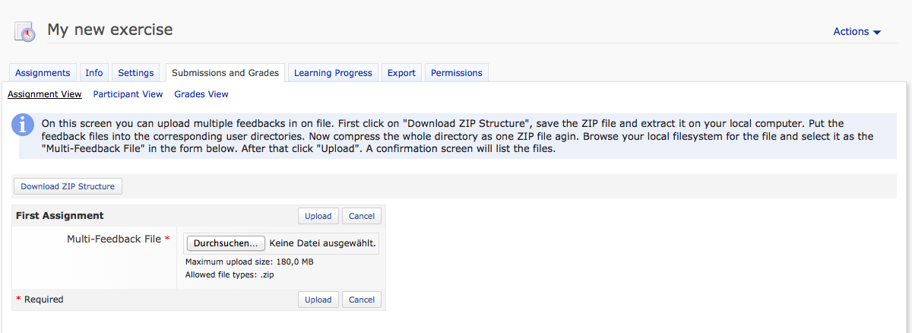The image size is (912, 333).
Task: Click the 'Keine Datei ausgewählt.' file field
Action: pos(323,243)
